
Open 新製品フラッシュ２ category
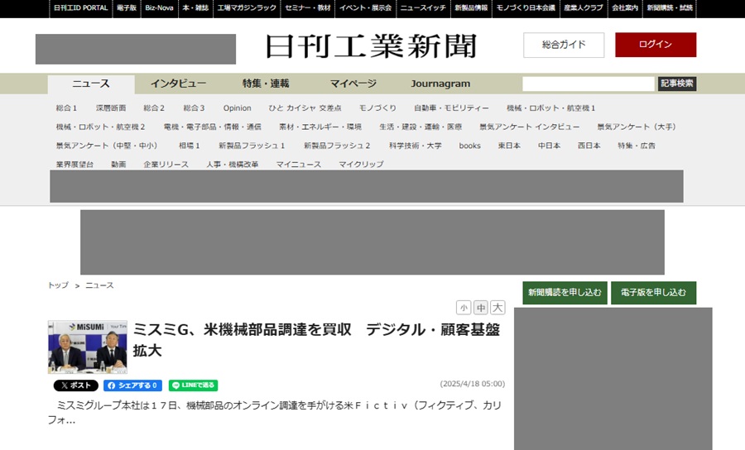click(337, 146)
